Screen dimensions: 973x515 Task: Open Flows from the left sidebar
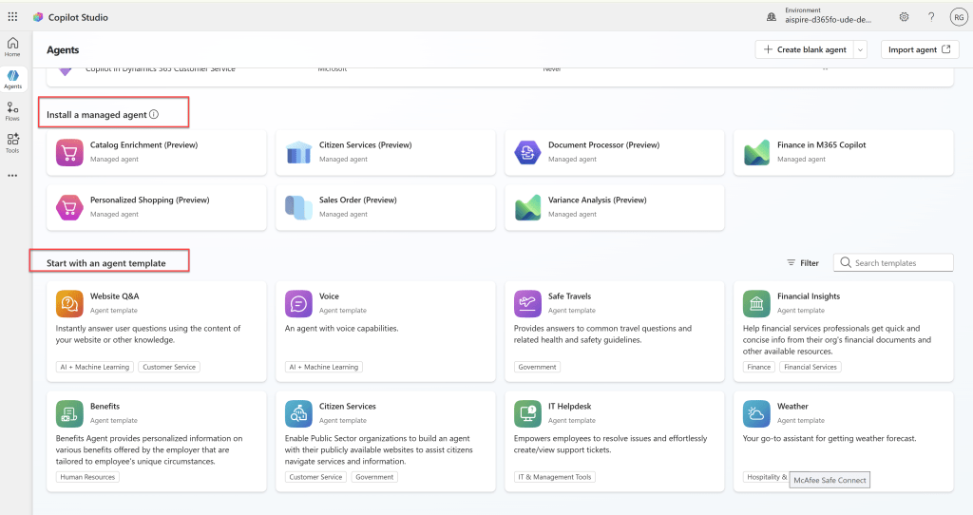coord(12,111)
